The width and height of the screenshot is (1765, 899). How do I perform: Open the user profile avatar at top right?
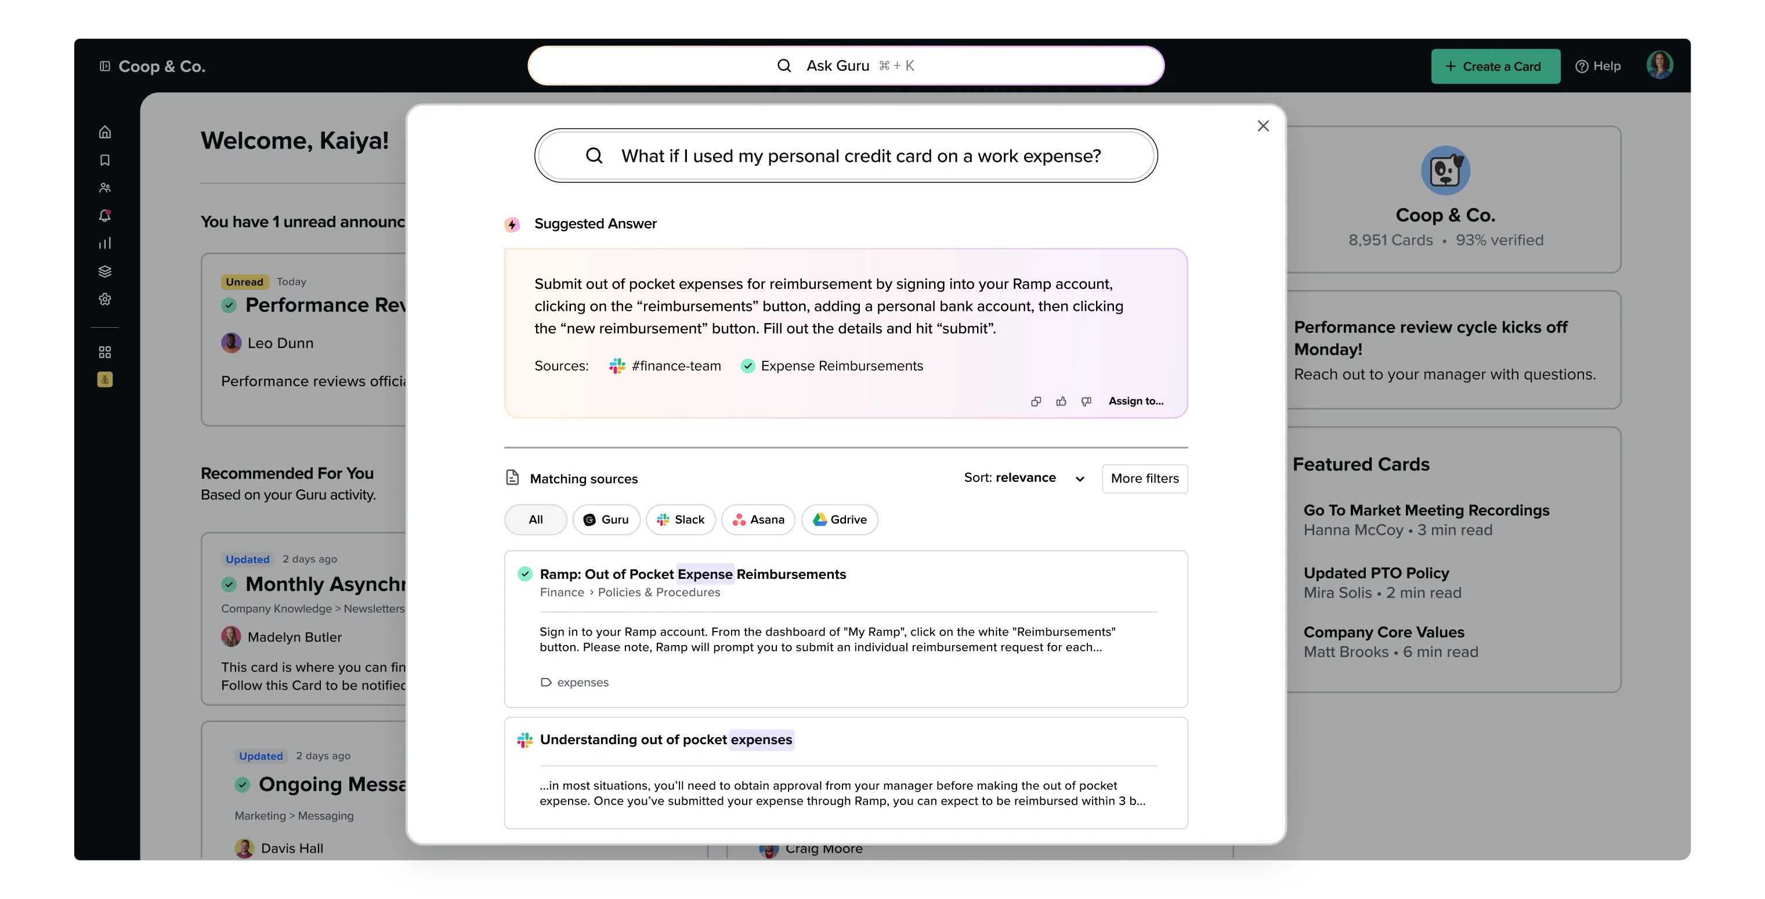pyautogui.click(x=1659, y=66)
